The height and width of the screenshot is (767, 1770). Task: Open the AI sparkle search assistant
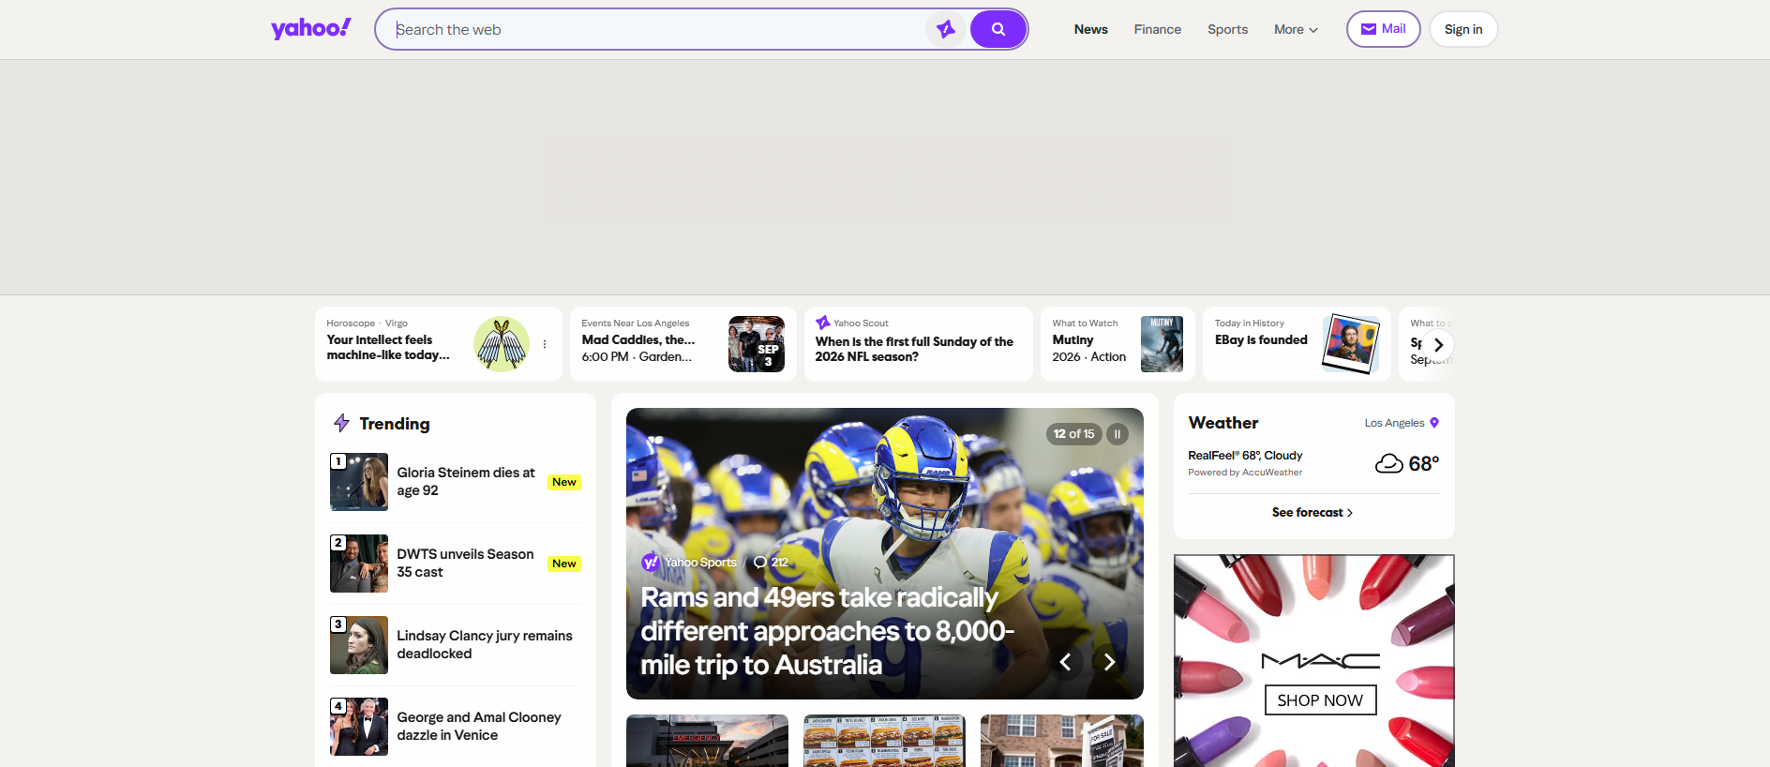(945, 29)
